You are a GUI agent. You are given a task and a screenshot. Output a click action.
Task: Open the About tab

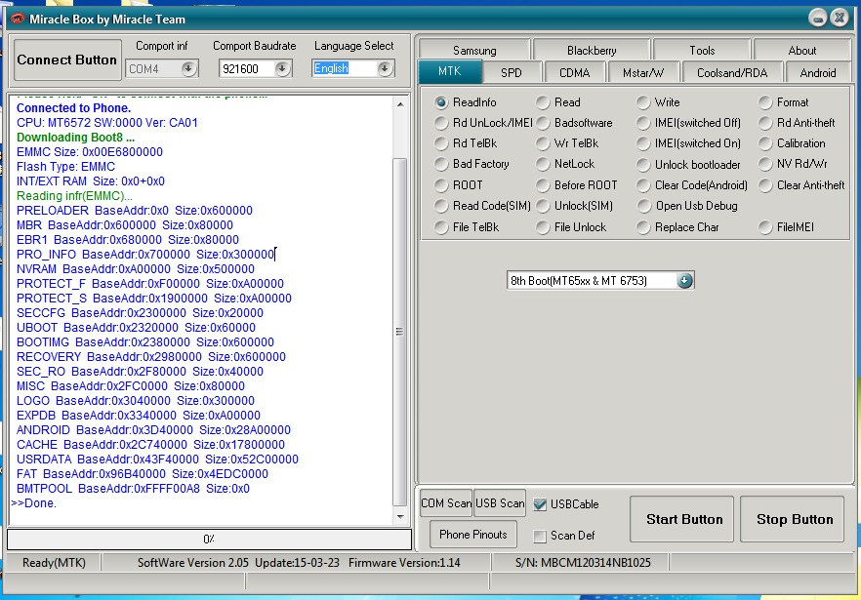802,51
